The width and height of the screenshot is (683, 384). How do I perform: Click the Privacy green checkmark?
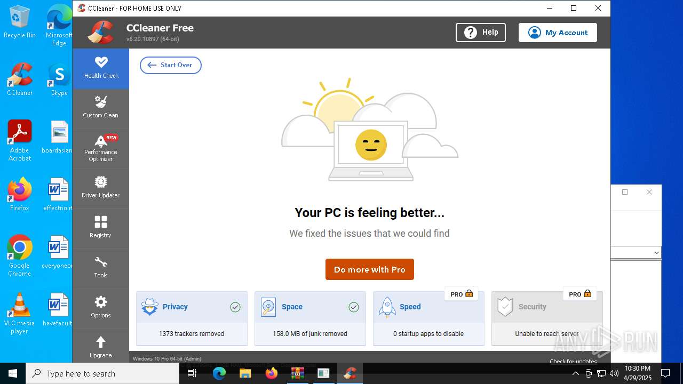[x=235, y=307]
